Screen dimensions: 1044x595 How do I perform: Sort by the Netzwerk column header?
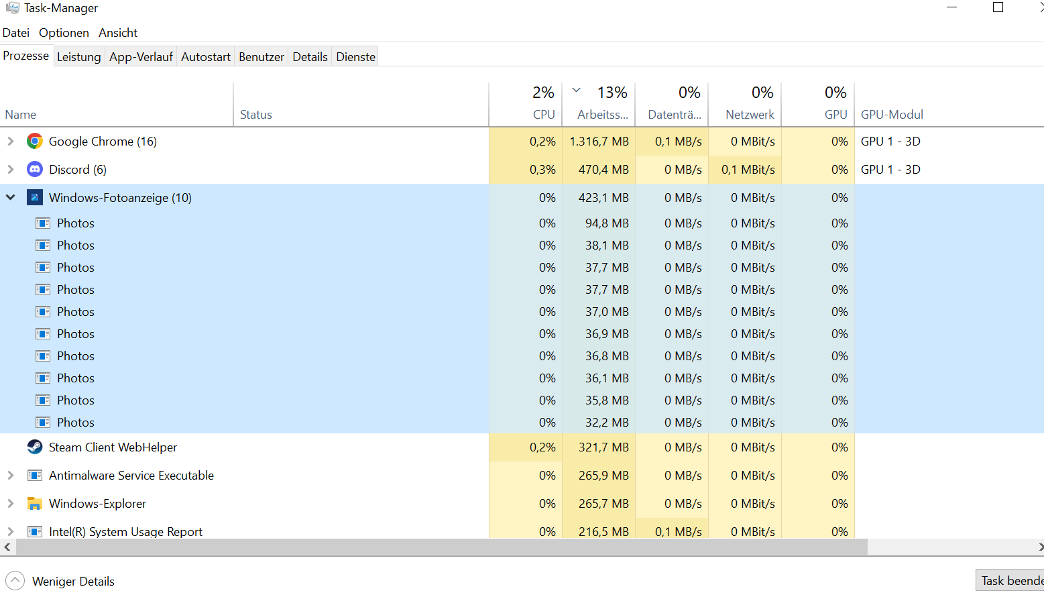coord(745,105)
